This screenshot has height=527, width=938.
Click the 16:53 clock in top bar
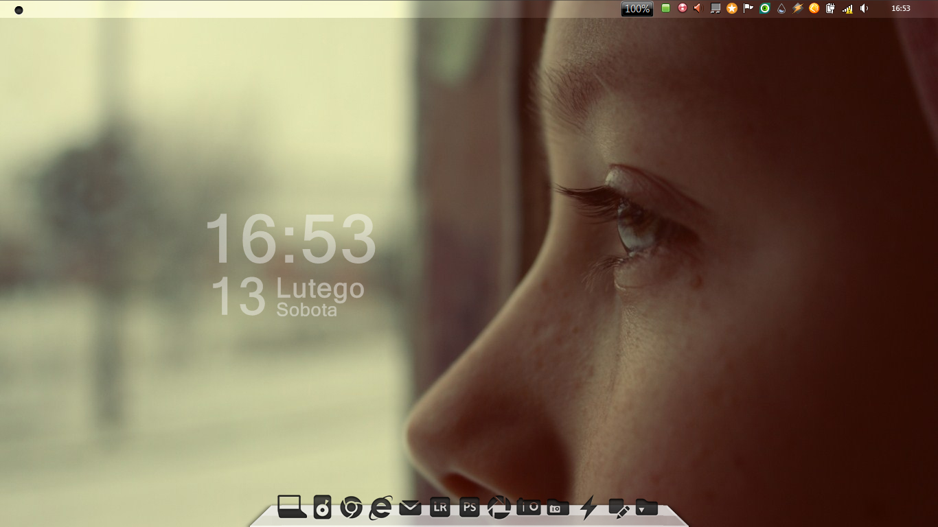click(x=901, y=8)
